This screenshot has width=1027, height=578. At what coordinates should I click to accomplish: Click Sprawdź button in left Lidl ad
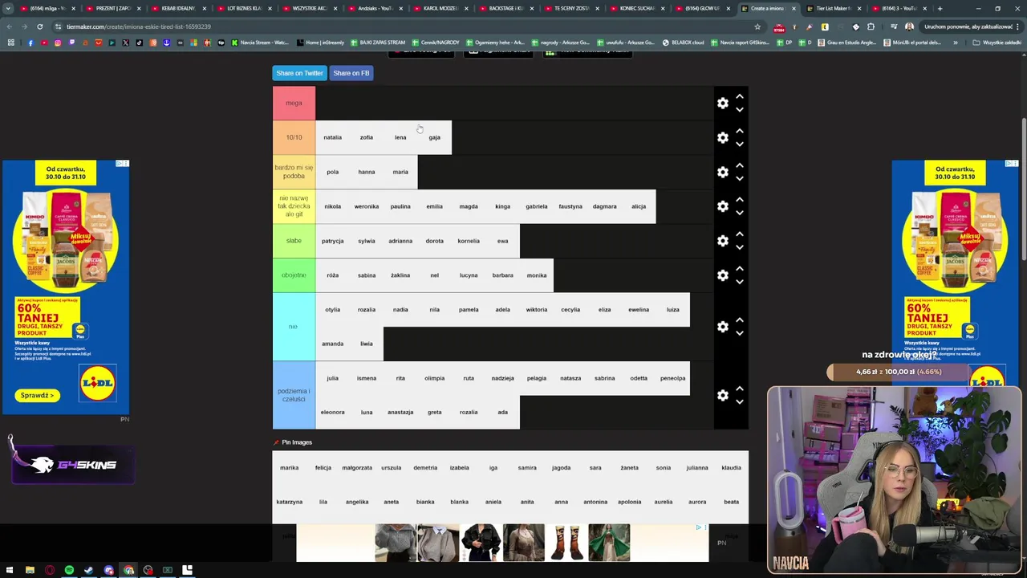tap(37, 395)
